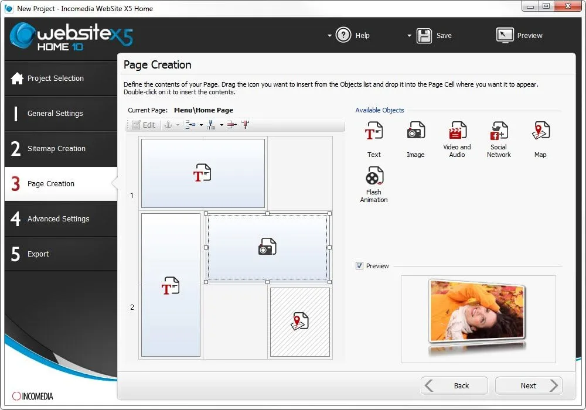Image resolution: width=586 pixels, height=410 pixels.
Task: Open the add column dropdown arrow
Action: pyautogui.click(x=222, y=125)
